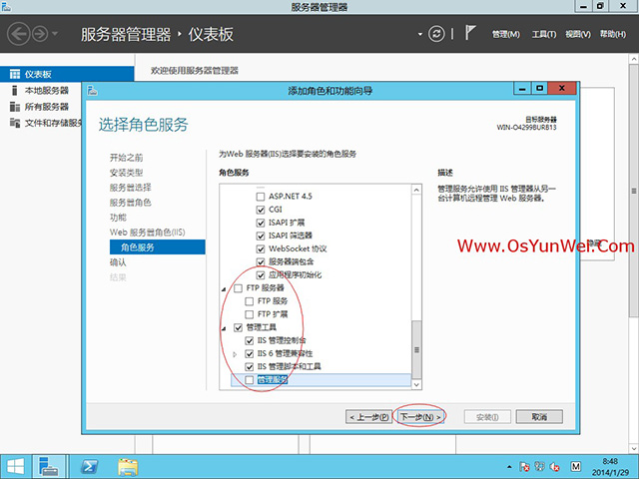Open File Explorer from the taskbar
Viewport: 639px width, 479px height.
click(x=128, y=467)
